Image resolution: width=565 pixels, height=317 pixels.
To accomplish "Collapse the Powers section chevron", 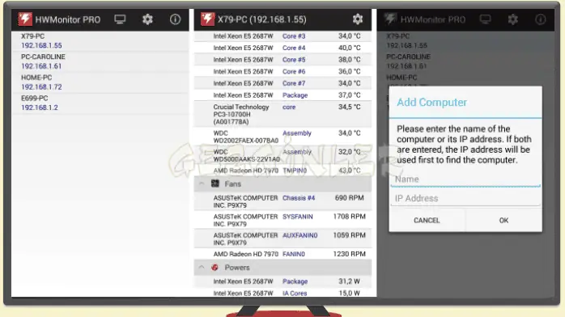I will click(x=202, y=267).
